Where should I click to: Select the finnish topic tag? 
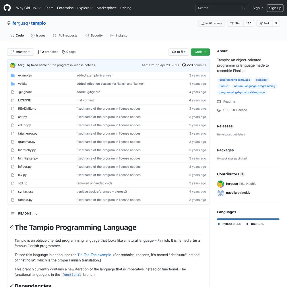tap(224, 86)
